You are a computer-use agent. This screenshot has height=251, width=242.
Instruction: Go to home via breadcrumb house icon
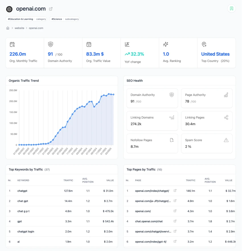pyautogui.click(x=8, y=28)
